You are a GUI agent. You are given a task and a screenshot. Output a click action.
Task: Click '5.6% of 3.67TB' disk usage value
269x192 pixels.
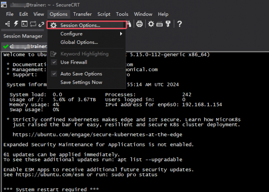point(74,100)
